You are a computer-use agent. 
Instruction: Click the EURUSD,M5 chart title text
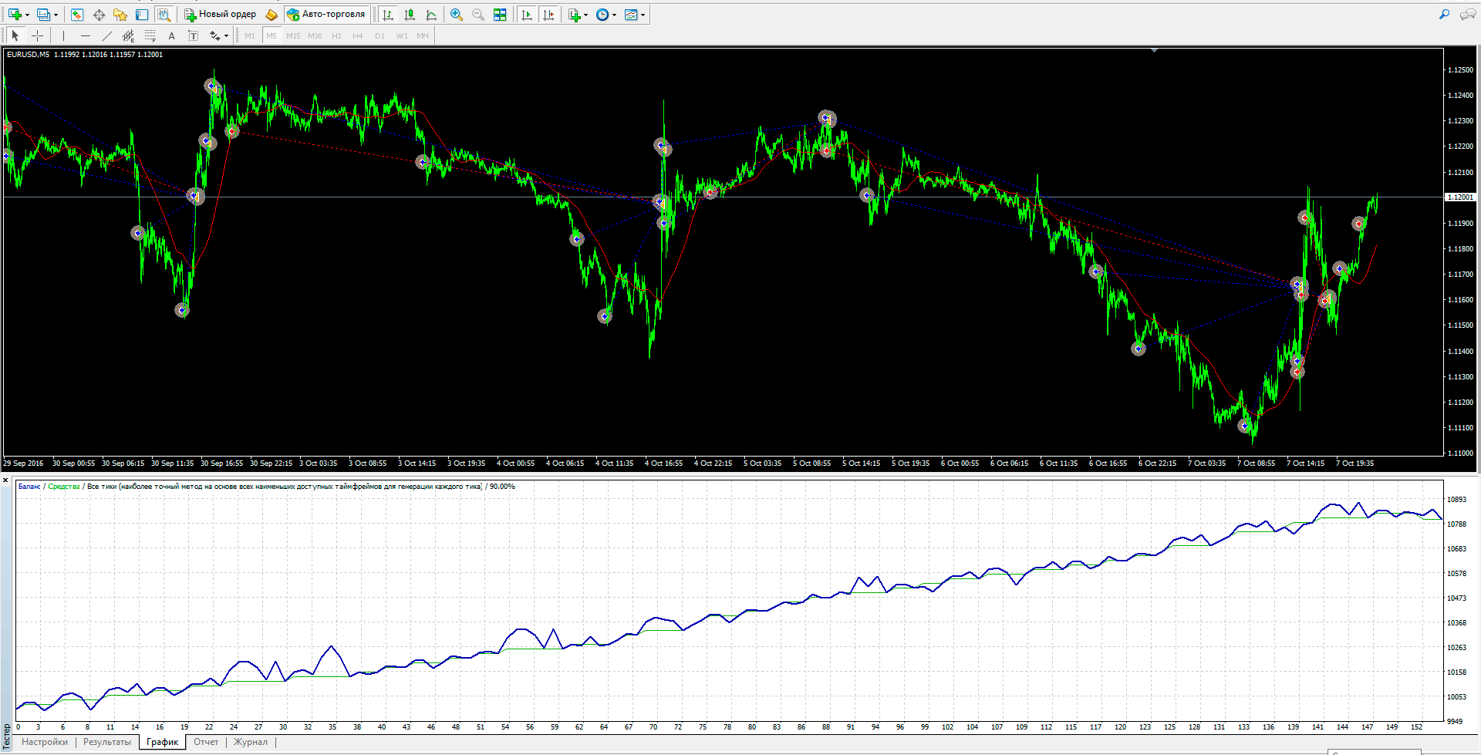[28, 55]
